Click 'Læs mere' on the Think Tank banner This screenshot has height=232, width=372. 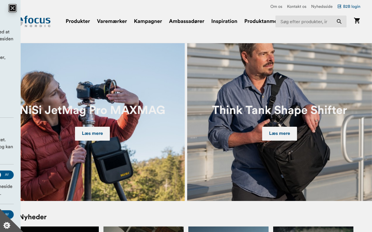point(280,134)
